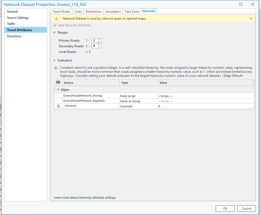Open the Directions settings page
This screenshot has width=261, height=215.
(x=13, y=36)
